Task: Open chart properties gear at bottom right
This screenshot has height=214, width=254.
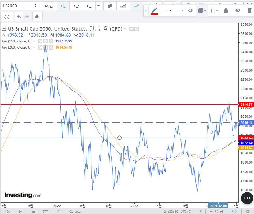Action: click(248, 212)
